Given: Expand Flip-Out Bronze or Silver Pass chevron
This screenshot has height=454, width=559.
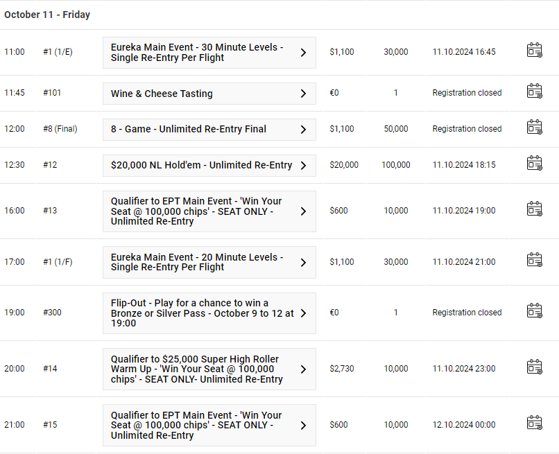Looking at the screenshot, I should (x=303, y=313).
